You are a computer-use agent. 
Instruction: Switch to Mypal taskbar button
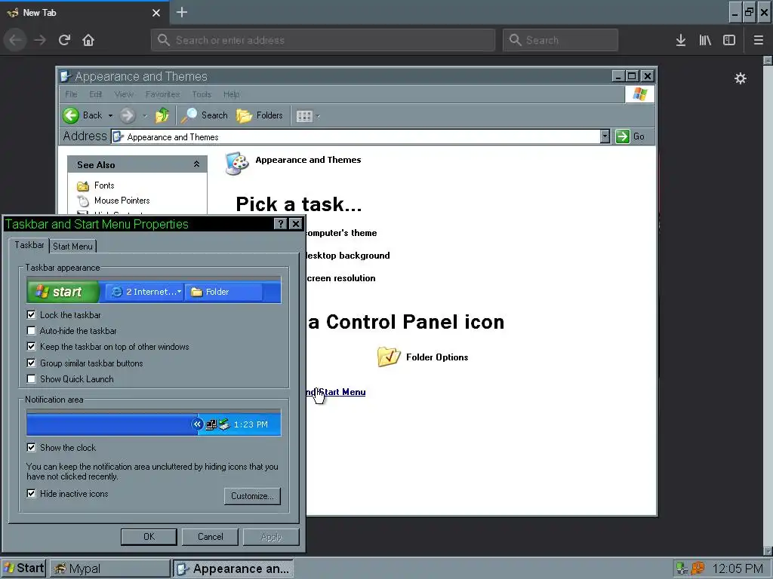[110, 568]
